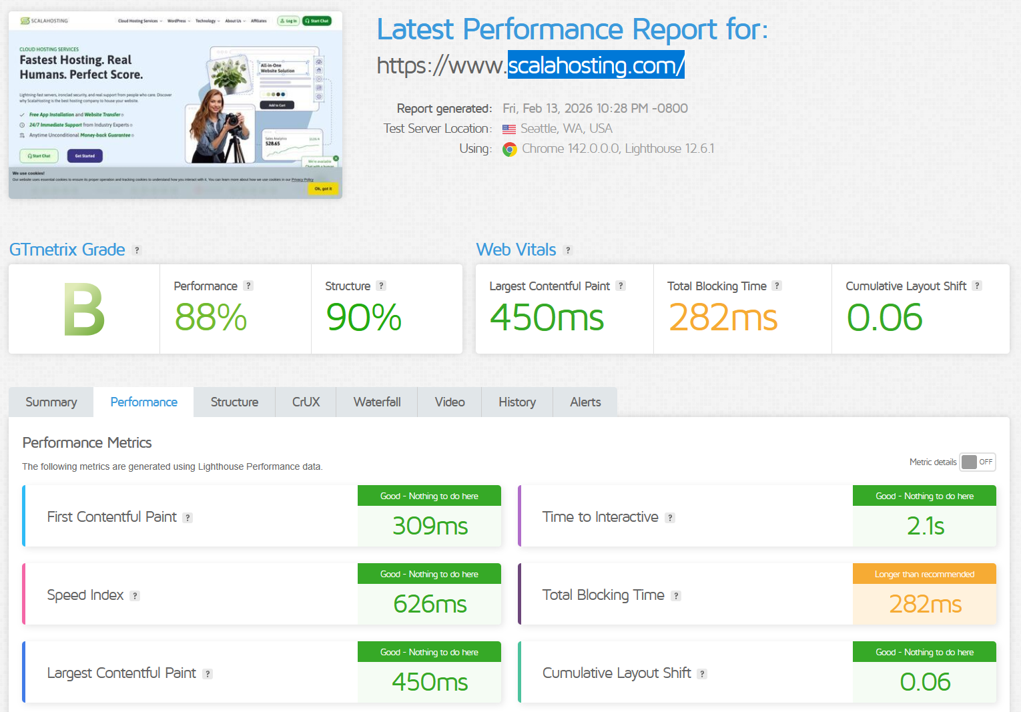Click the help icon next to Performance 88%
This screenshot has width=1021, height=712.
pyautogui.click(x=249, y=286)
